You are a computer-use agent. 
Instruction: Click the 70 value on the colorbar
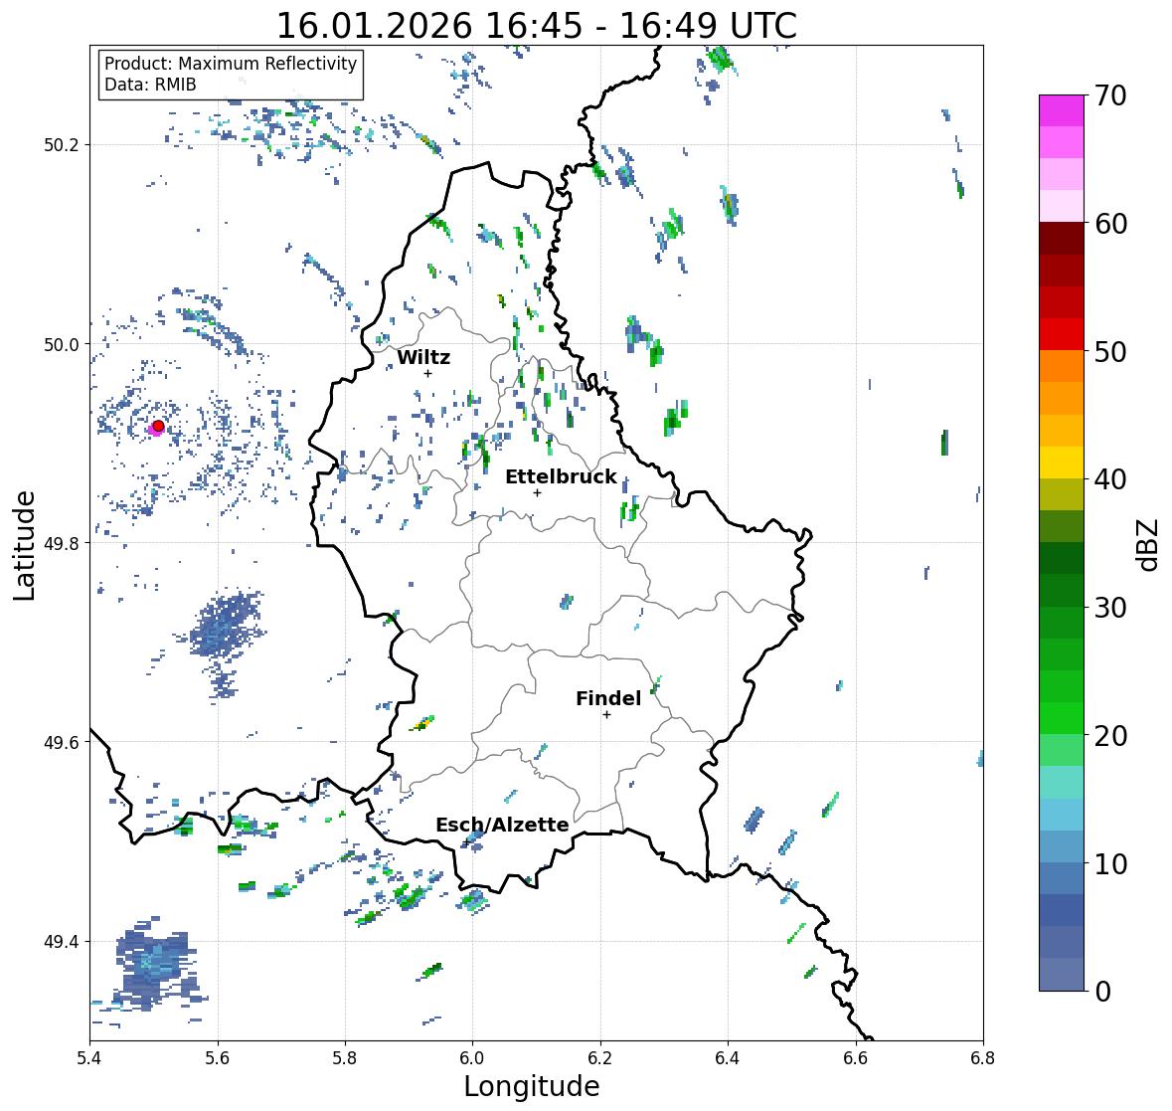[x=1110, y=95]
